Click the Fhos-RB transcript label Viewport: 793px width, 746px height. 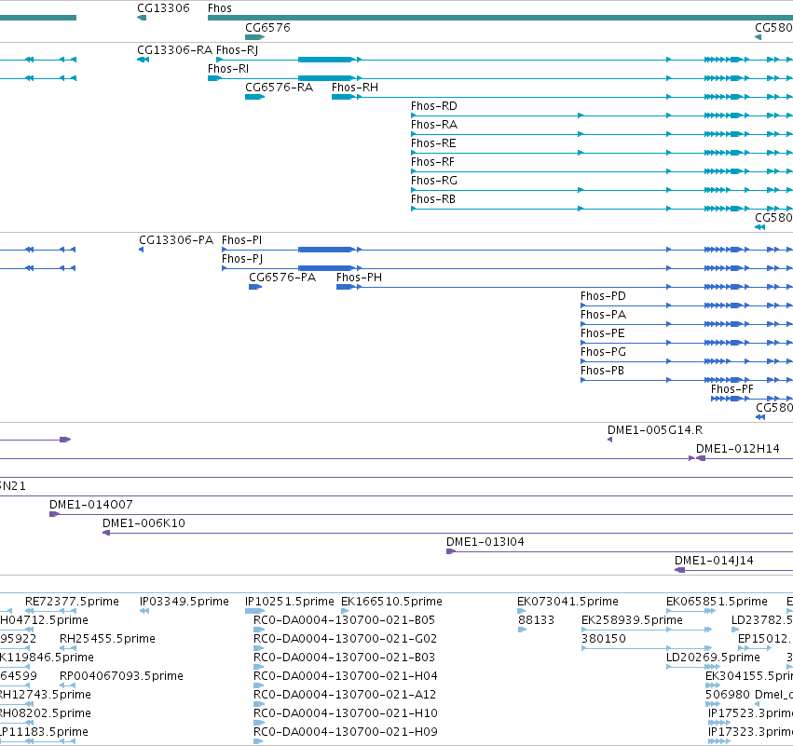[433, 199]
